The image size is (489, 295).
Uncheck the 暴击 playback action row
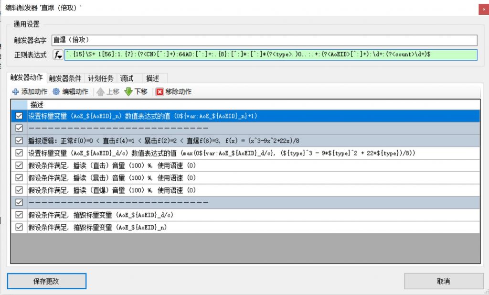click(x=18, y=177)
